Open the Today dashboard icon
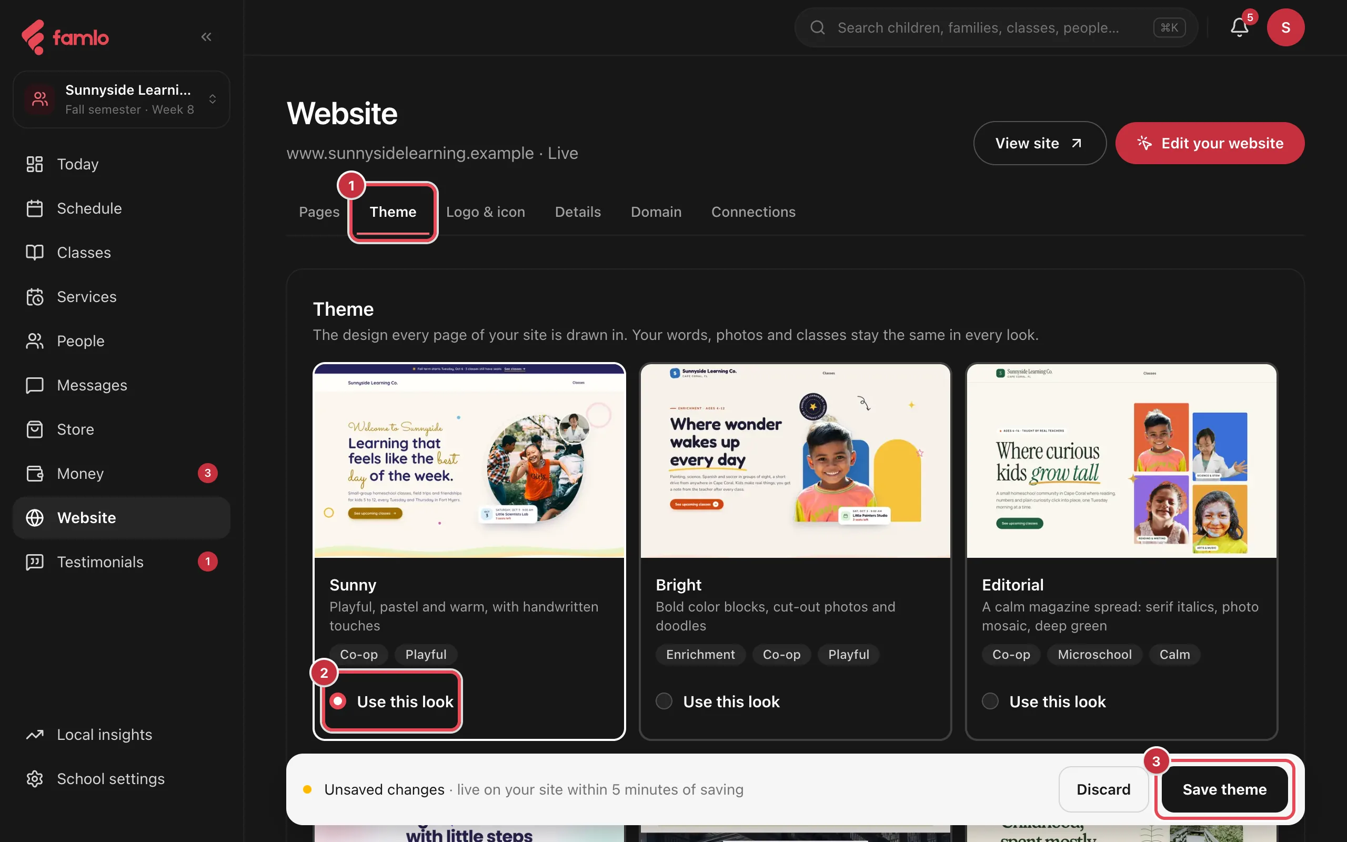The image size is (1347, 842). point(35,164)
